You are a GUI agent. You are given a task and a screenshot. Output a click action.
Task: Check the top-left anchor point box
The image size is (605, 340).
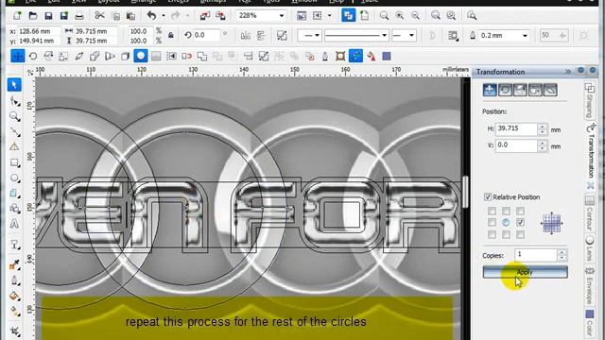pyautogui.click(x=492, y=211)
